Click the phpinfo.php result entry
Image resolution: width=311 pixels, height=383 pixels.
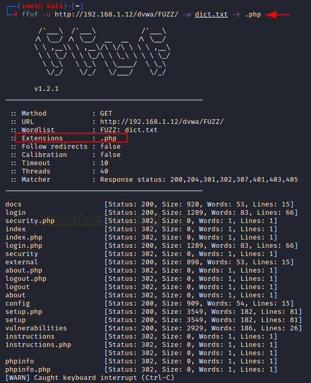pyautogui.click(x=28, y=370)
